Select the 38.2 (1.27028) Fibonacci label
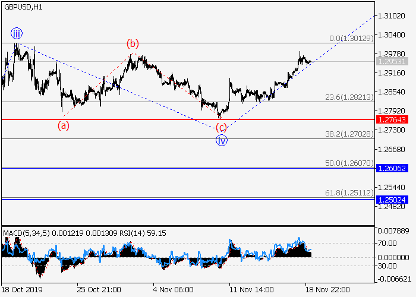 (349, 134)
